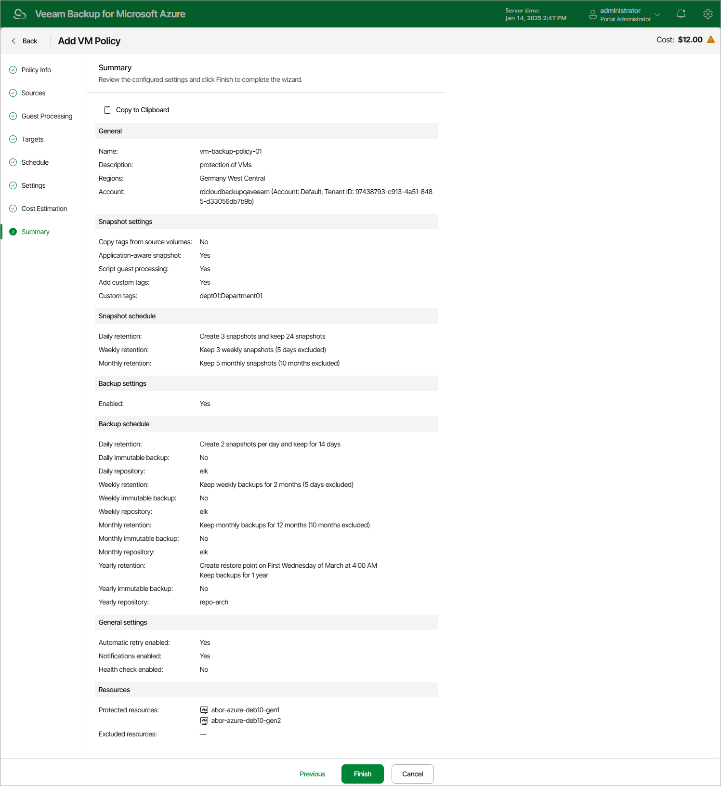
Task: Click the Veeam cloud logo
Action: 20,14
